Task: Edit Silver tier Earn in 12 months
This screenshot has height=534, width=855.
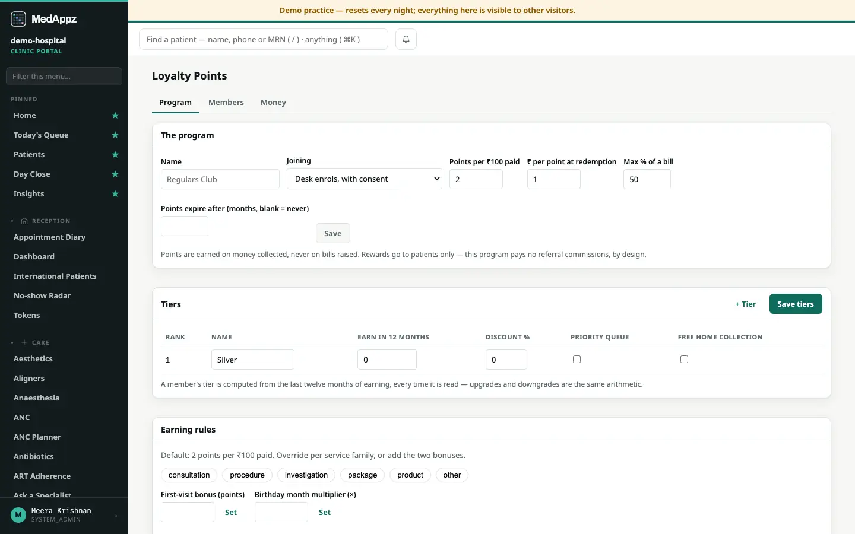Action: tap(387, 360)
